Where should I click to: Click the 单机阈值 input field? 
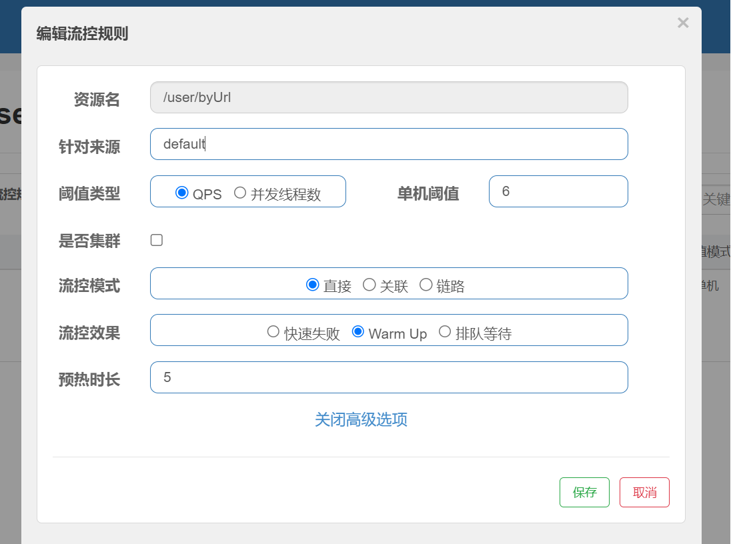point(558,191)
